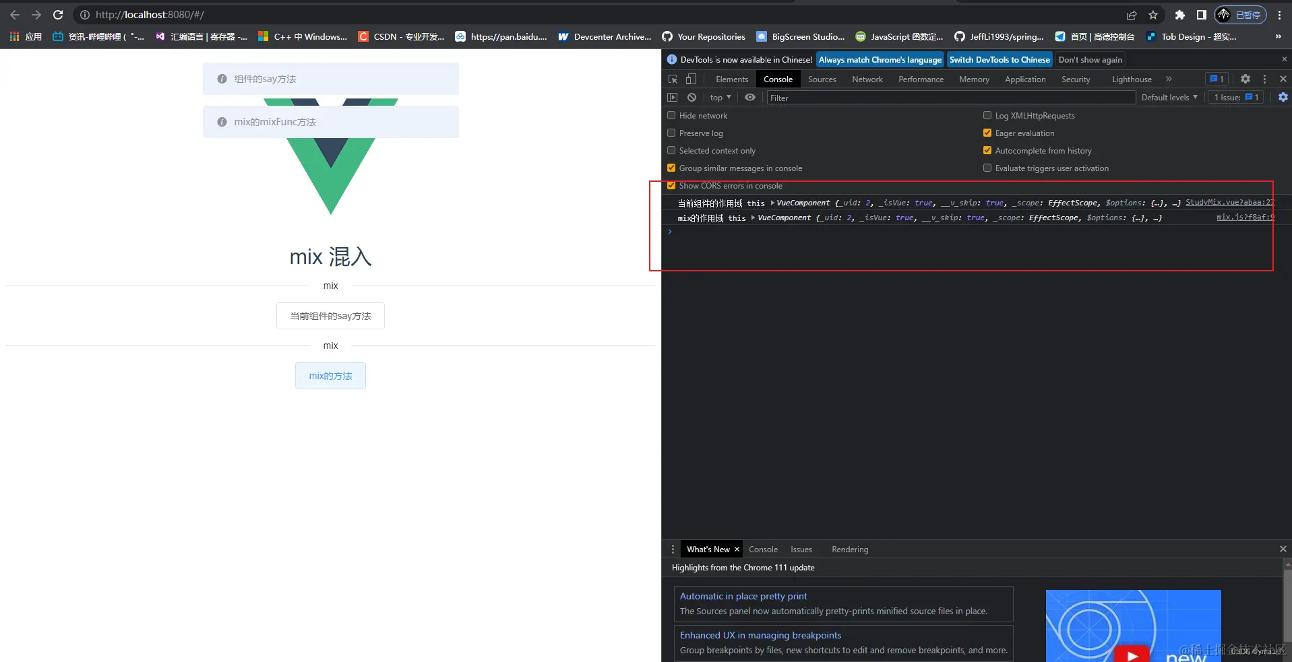1292x662 pixels.
Task: Bookmark this page with star icon
Action: 1153,15
